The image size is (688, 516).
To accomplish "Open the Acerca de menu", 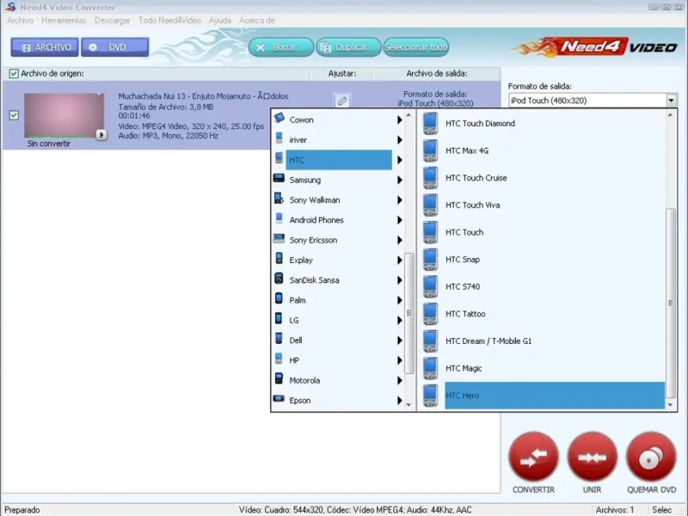I will (x=256, y=20).
